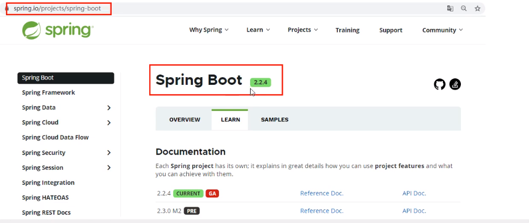
Task: Expand the Learn navigation menu
Action: (258, 30)
